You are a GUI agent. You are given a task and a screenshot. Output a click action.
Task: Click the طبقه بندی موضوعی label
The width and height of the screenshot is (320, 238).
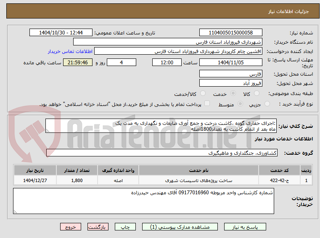[x=291, y=93]
